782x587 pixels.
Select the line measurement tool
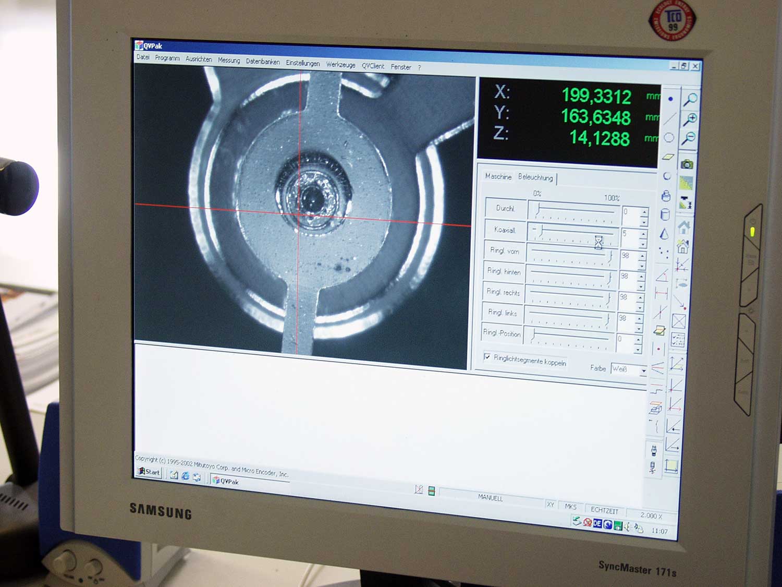click(x=670, y=118)
